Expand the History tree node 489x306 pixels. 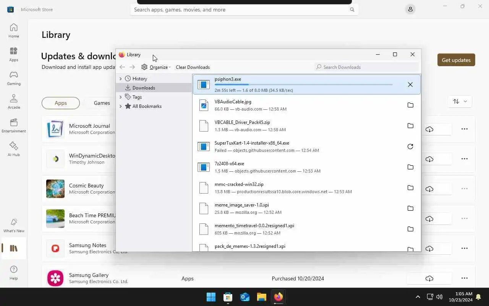(121, 79)
